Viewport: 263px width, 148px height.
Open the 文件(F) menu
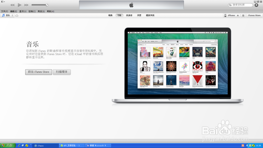click(4, 11)
